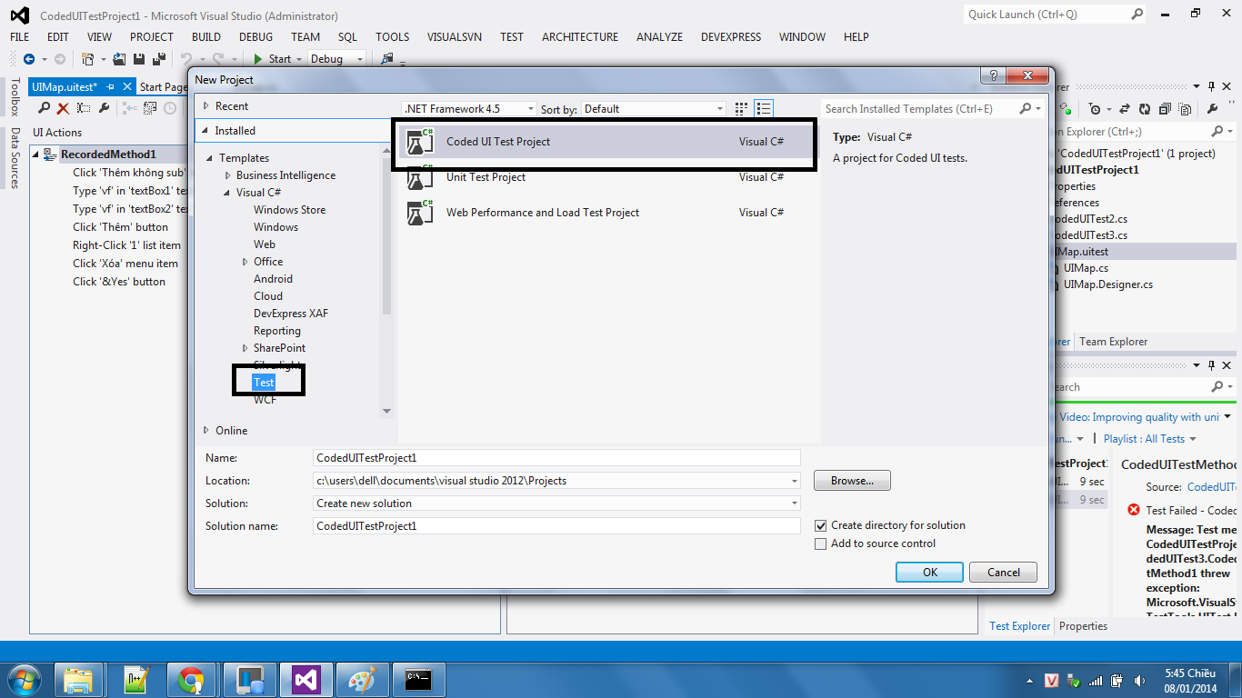The image size is (1242, 698).
Task: Click Collapse All icon in Solution Explorer
Action: click(x=1165, y=109)
